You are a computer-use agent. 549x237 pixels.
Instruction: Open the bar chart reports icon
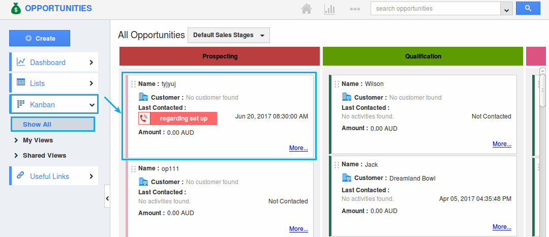coord(330,9)
